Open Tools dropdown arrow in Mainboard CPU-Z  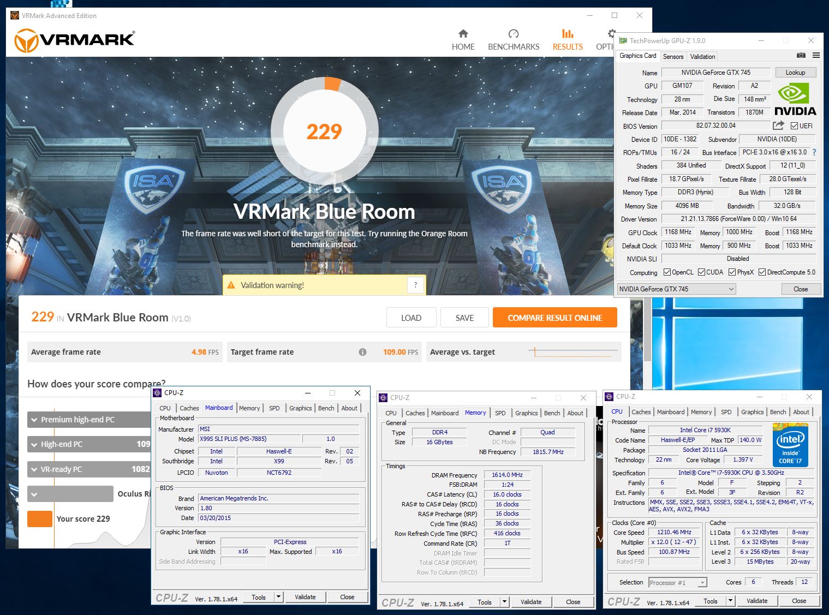click(278, 597)
